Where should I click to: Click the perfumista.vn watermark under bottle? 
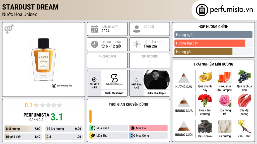[x=62, y=85]
